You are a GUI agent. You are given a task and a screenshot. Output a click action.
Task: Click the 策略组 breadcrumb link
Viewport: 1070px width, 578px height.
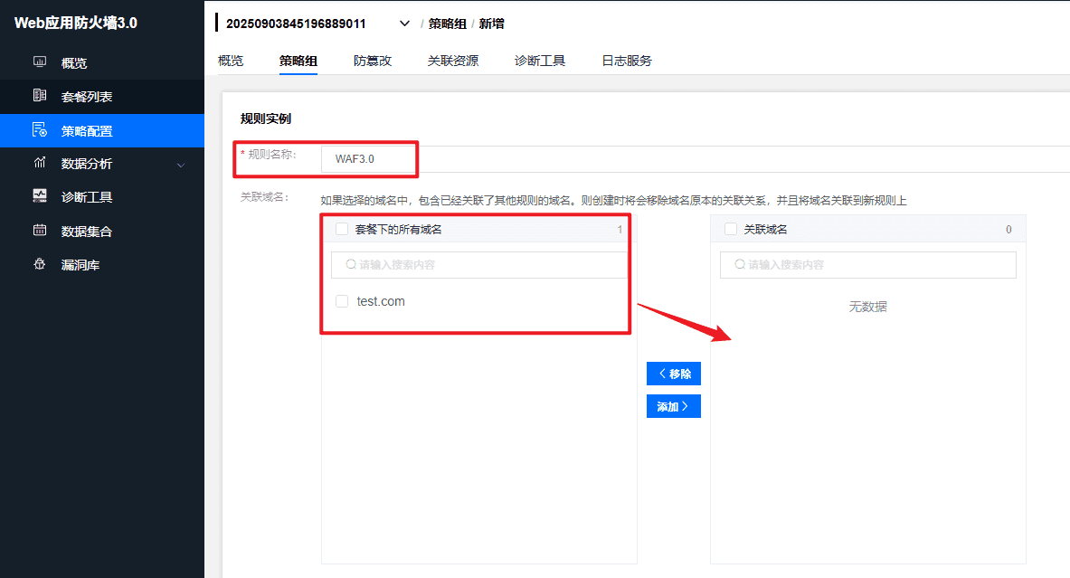coord(448,24)
